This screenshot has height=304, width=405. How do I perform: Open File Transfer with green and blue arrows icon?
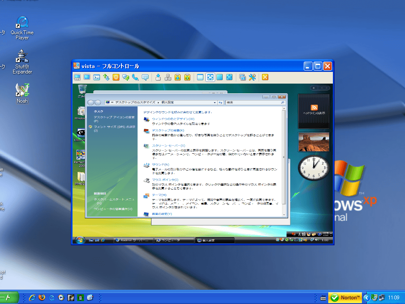click(x=106, y=77)
